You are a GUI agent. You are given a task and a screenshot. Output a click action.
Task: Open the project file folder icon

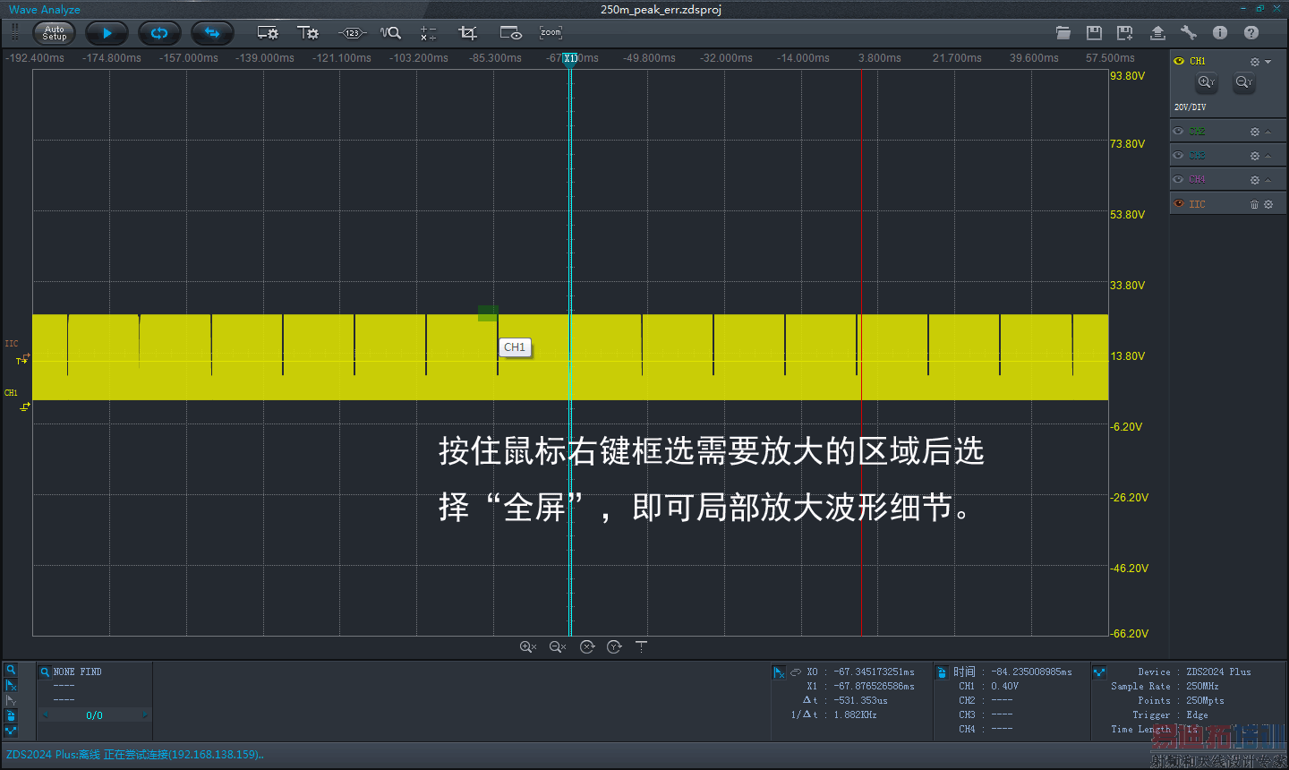[x=1063, y=33]
